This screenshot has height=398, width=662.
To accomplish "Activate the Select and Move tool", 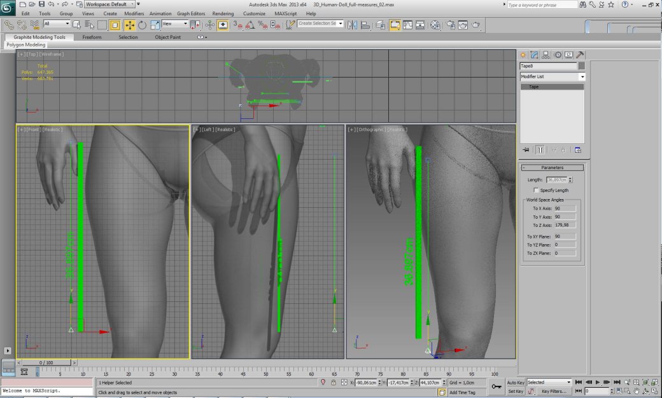I will [x=130, y=25].
